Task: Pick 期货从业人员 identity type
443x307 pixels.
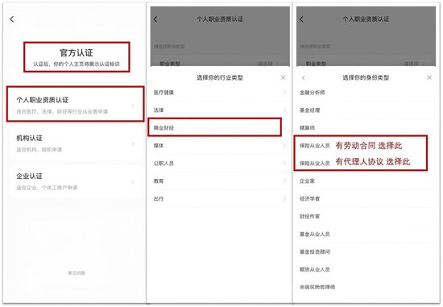Action: [366, 269]
